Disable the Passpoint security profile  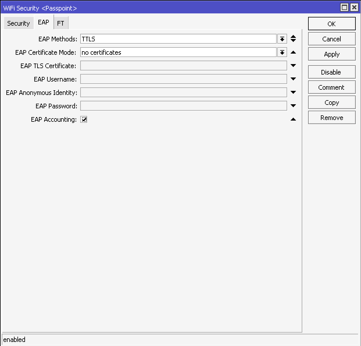point(331,72)
